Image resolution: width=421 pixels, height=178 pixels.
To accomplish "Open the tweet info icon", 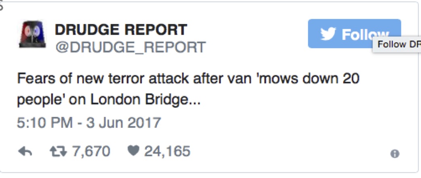I will (x=395, y=153).
